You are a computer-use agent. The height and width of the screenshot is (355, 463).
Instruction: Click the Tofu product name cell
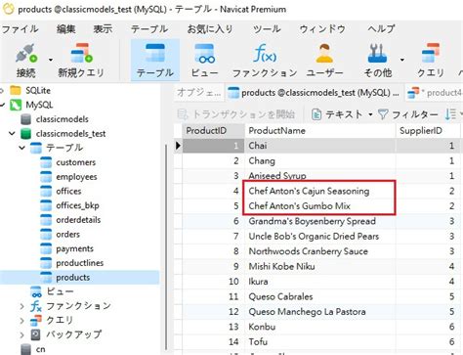pyautogui.click(x=320, y=341)
